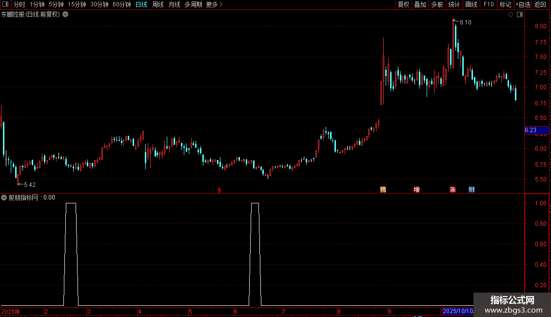This screenshot has height=317, width=551.
Task: Click the 榜 event marker icon
Action: 383,190
